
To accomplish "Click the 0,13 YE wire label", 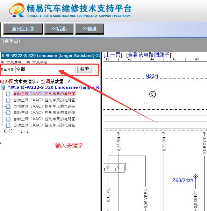I will 108,195.
